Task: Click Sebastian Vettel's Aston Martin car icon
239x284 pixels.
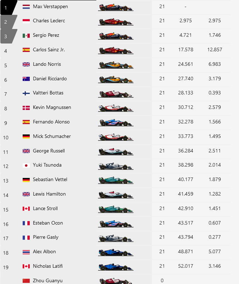Action: click(116, 180)
